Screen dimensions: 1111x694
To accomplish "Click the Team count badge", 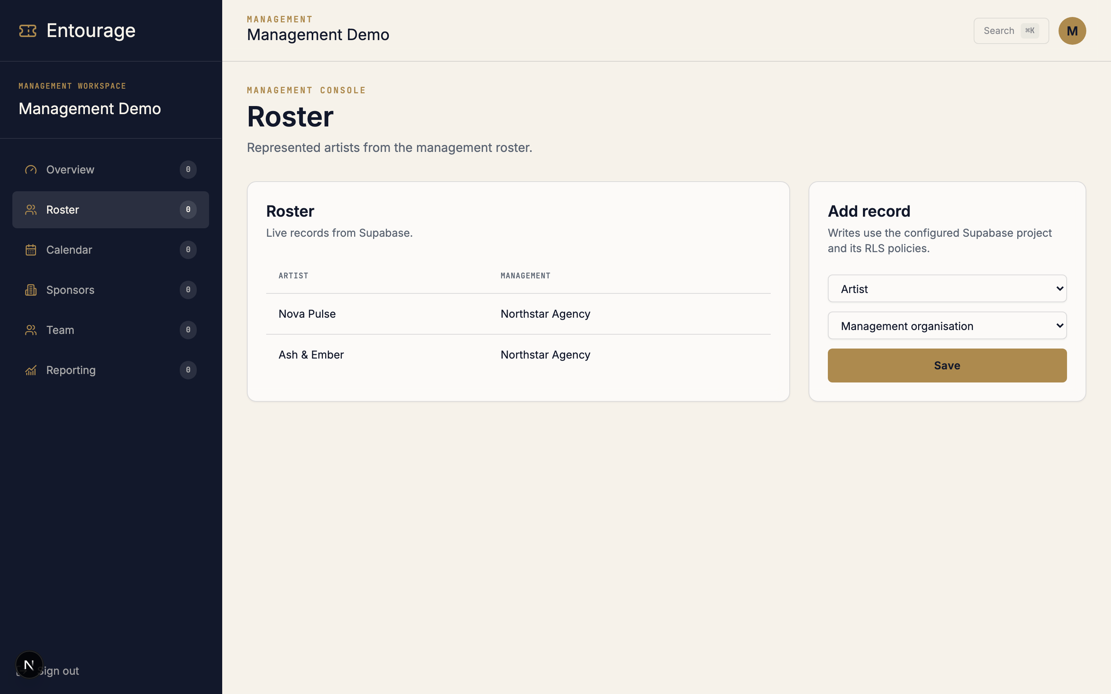I will coord(188,330).
